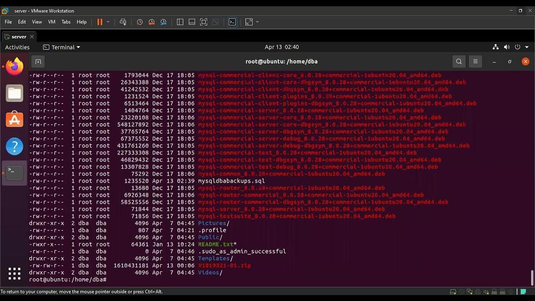
Task: Open Files from the Ubuntu dock
Action: pyautogui.click(x=15, y=93)
